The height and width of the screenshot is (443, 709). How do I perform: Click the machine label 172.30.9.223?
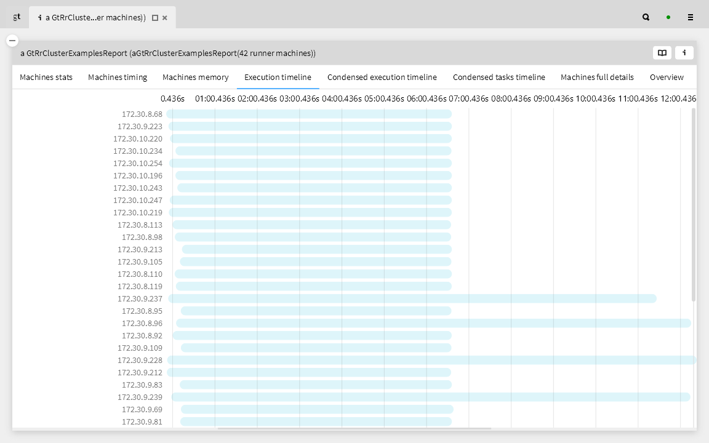click(x=140, y=127)
